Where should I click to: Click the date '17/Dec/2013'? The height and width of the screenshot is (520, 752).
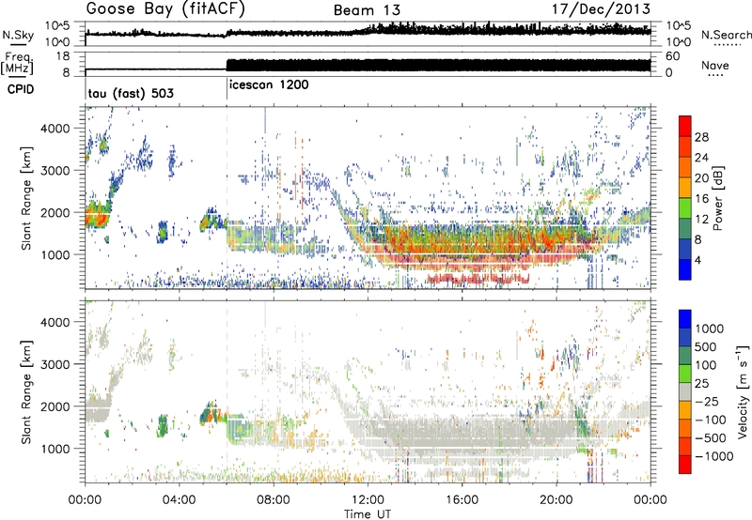pos(601,9)
